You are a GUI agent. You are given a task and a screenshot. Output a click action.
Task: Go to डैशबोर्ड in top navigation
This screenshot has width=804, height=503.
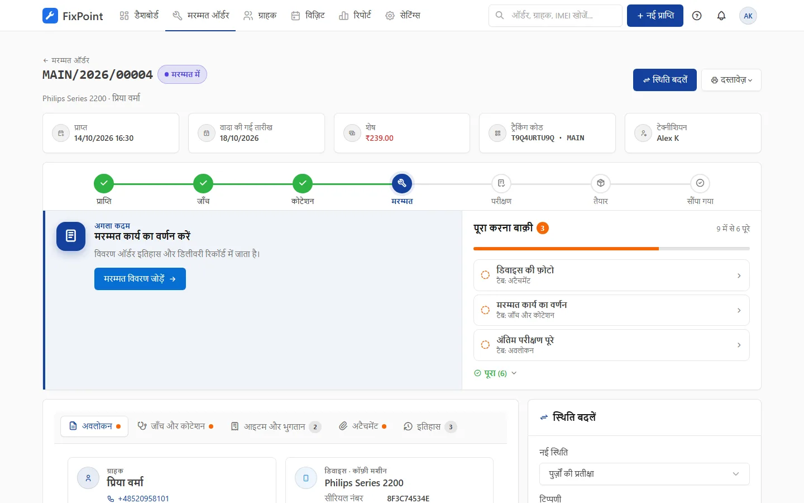139,16
